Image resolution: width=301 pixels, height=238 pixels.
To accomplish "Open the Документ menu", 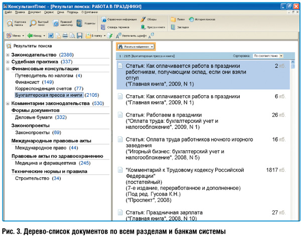I will pyautogui.click(x=34, y=12).
